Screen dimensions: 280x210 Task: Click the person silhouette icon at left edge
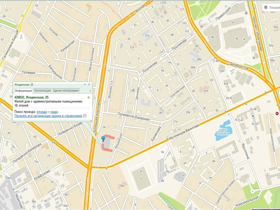coord(21,36)
